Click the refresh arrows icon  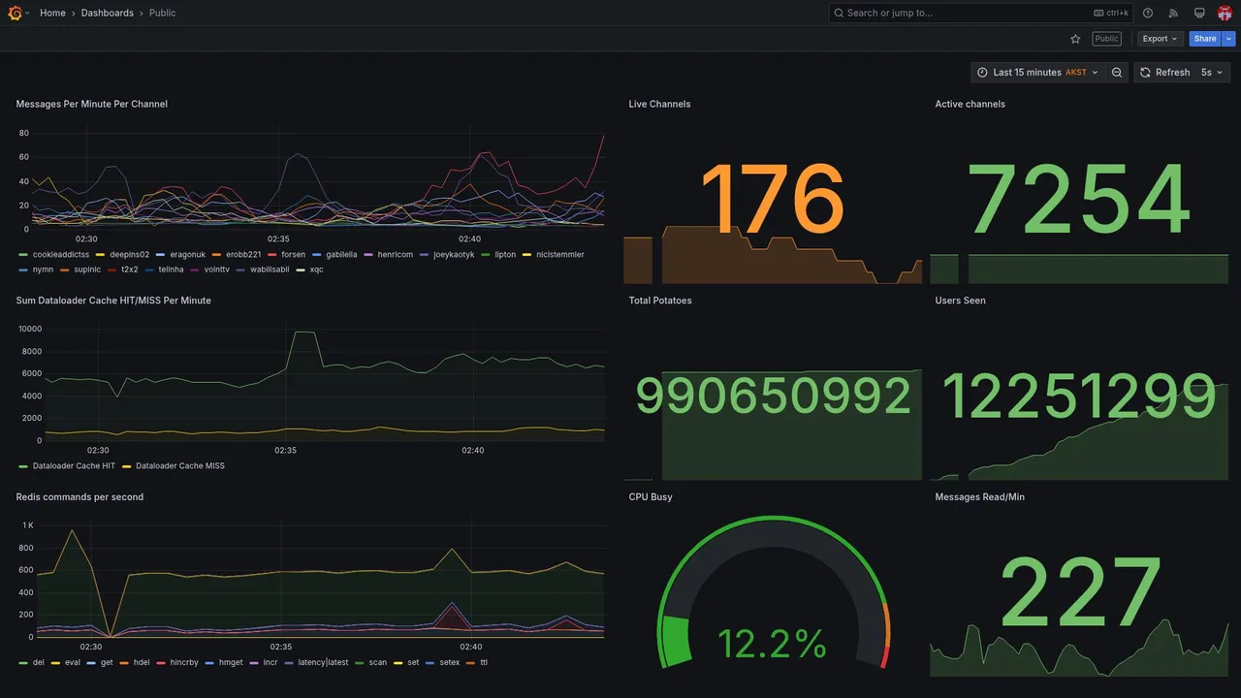[x=1145, y=73]
